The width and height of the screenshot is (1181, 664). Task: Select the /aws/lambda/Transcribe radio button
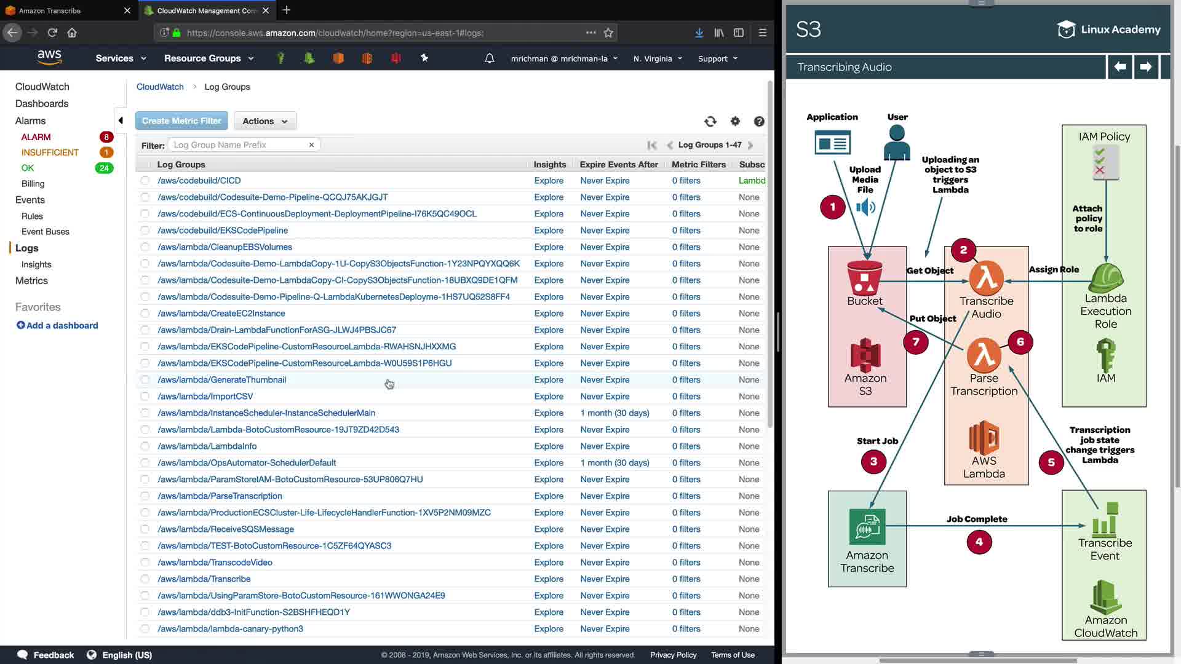coord(145,579)
